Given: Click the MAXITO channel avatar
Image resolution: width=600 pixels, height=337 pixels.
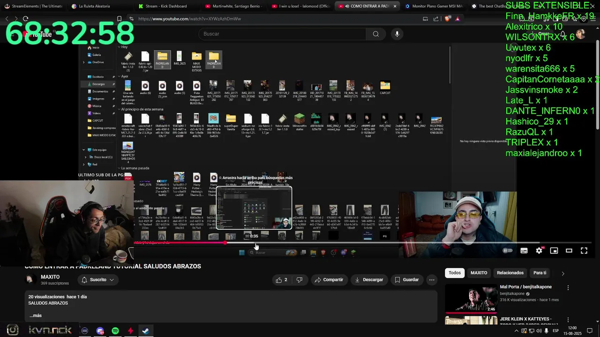Looking at the screenshot, I should click(x=30, y=279).
